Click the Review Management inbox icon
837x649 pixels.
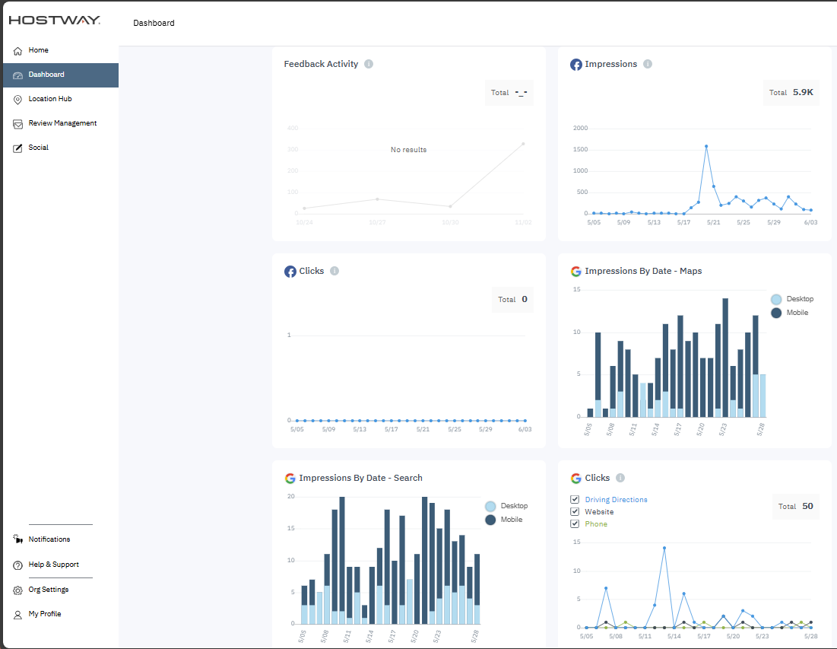(x=18, y=124)
